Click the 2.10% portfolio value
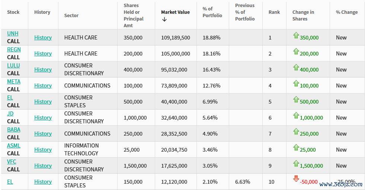The height and width of the screenshot is (190, 365). 210,181
